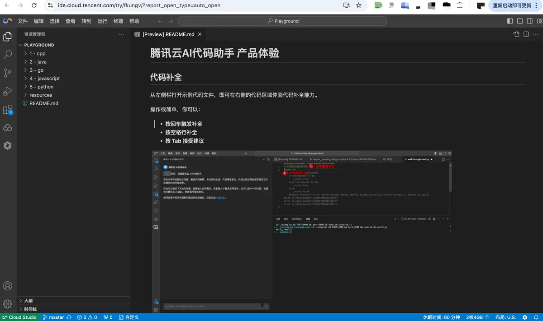543x321 pixels.
Task: Open the 运行 menu
Action: click(102, 21)
